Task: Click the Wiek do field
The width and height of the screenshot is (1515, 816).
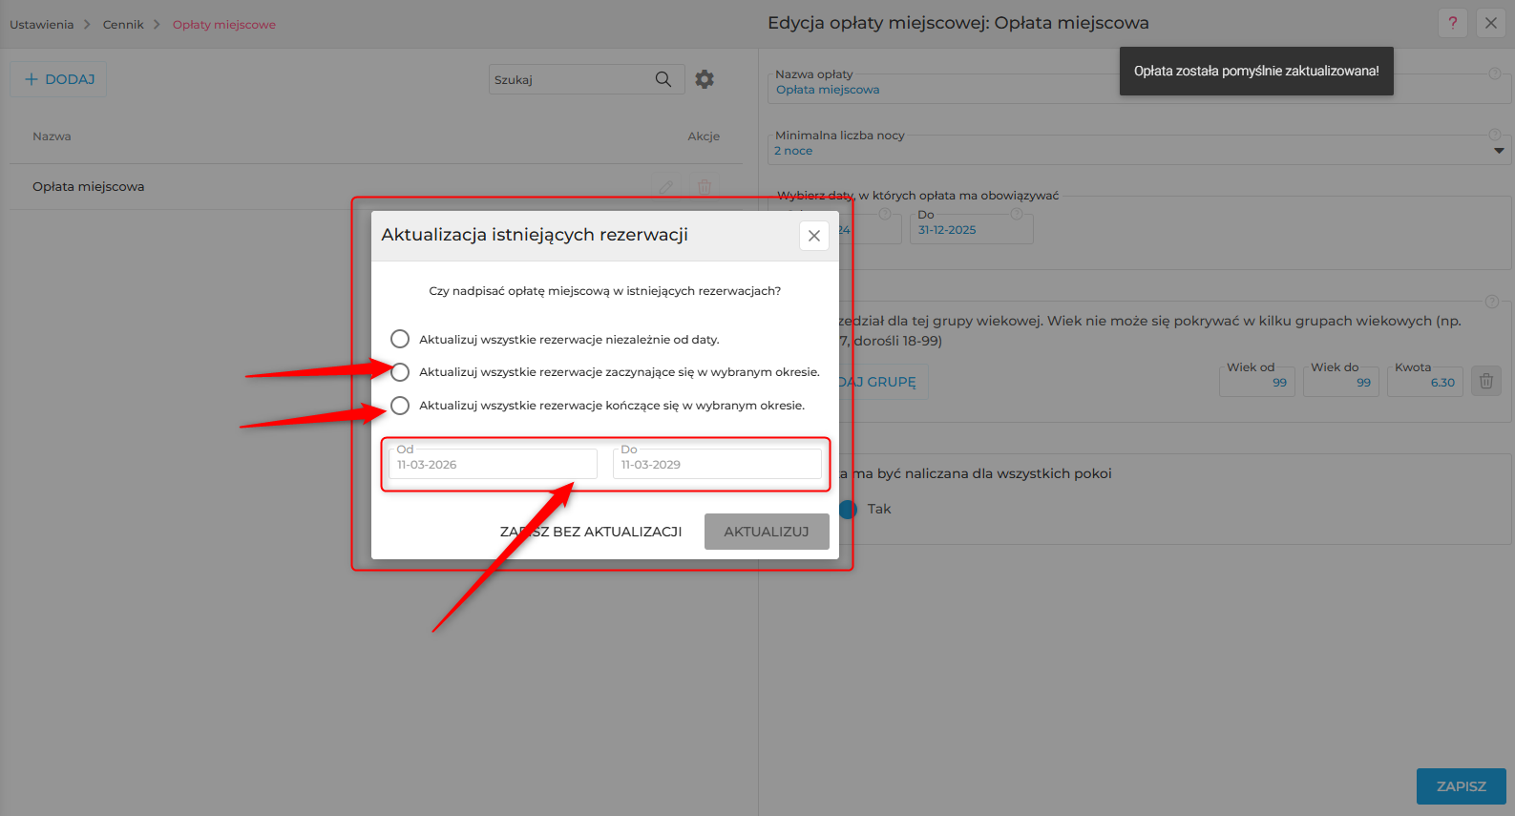Action: pos(1341,382)
